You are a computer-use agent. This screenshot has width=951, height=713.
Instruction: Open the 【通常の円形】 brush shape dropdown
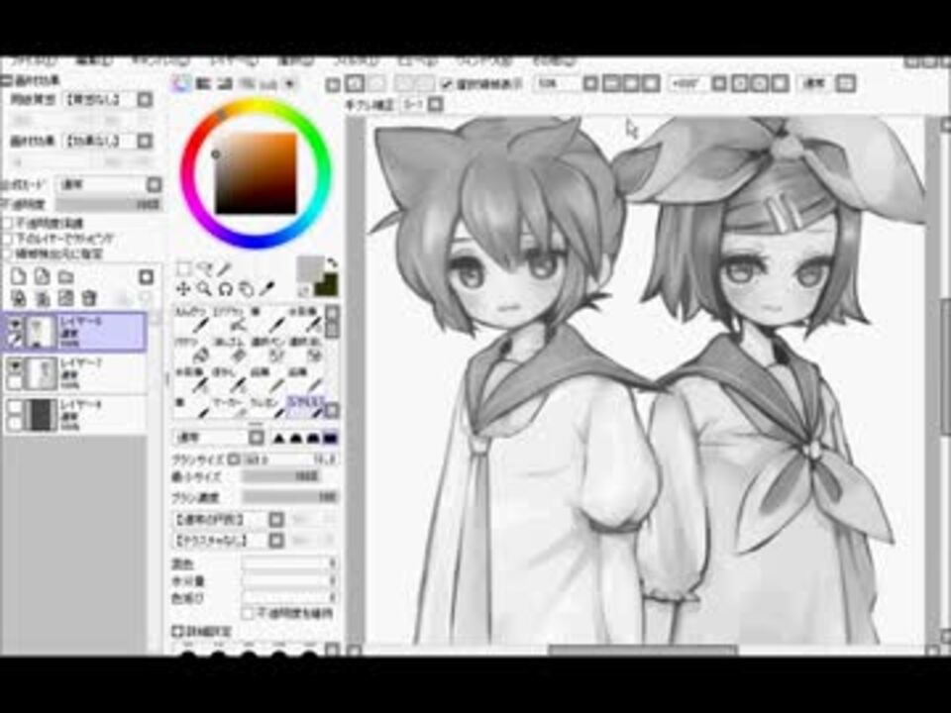[276, 520]
